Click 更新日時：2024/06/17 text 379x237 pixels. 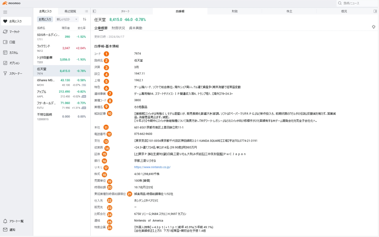pyautogui.click(x=109, y=37)
